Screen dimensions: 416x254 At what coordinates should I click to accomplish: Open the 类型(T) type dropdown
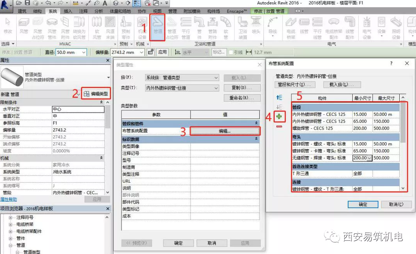(216, 88)
